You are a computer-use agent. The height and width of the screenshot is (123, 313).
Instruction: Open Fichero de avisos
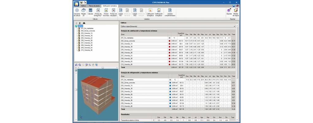pos(106,12)
